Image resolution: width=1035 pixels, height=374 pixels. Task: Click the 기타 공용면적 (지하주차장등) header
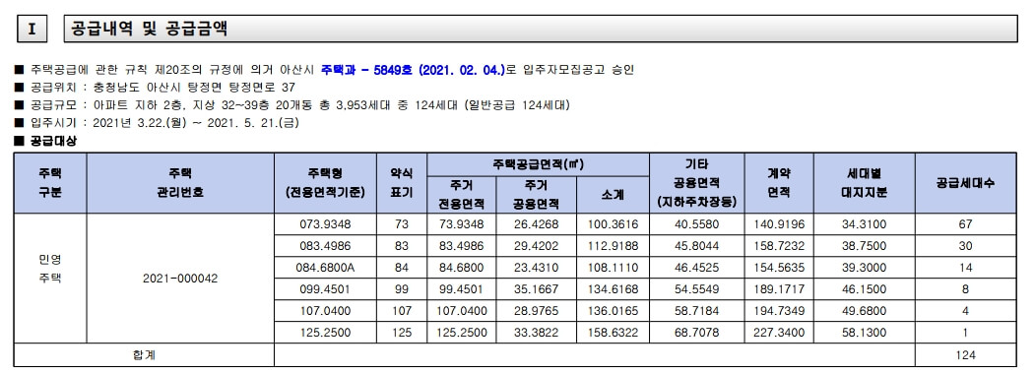[x=697, y=183]
